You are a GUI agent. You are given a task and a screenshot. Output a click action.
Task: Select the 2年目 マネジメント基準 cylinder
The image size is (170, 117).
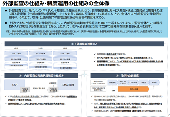[41, 59]
